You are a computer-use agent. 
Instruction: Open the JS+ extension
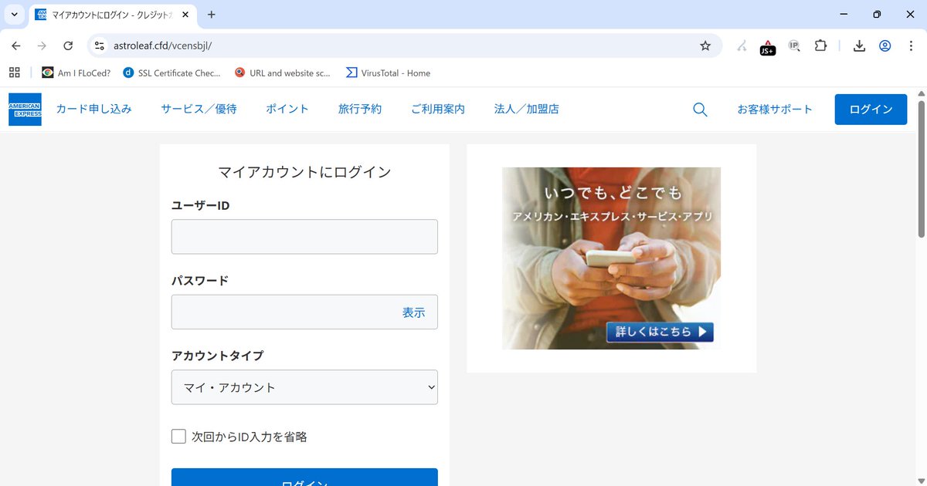coord(767,46)
